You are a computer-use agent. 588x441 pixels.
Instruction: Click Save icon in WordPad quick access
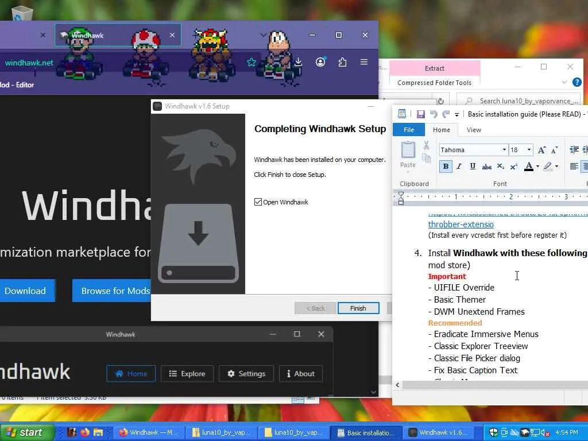[x=420, y=114]
